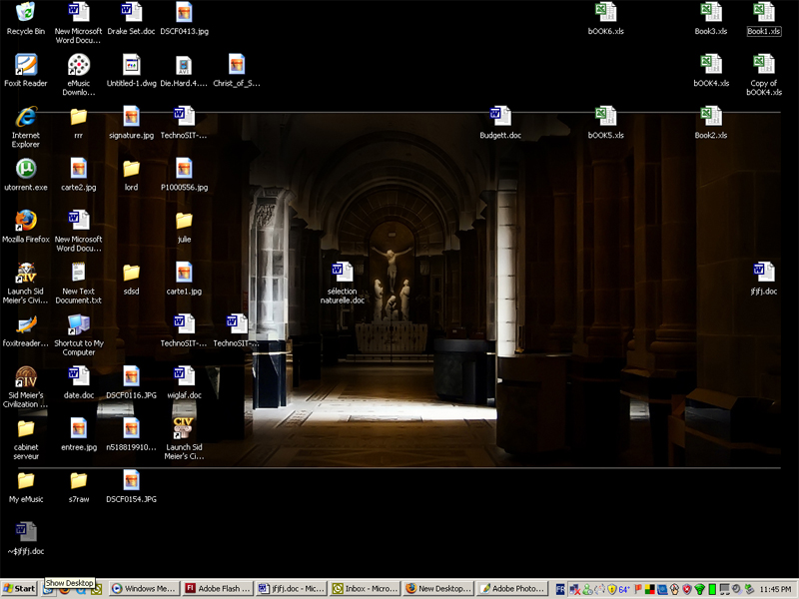Select the Budgett.doc Word document
Image resolution: width=799 pixels, height=599 pixels.
[500, 117]
